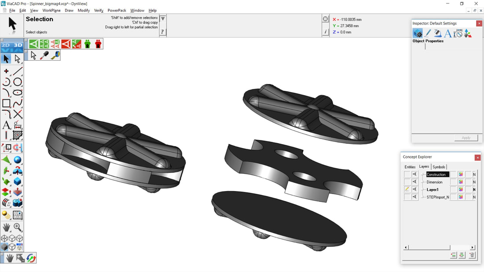Viewport: 484px width, 272px height.
Task: Toggle visibility of the Dimension layer
Action: tap(414, 182)
